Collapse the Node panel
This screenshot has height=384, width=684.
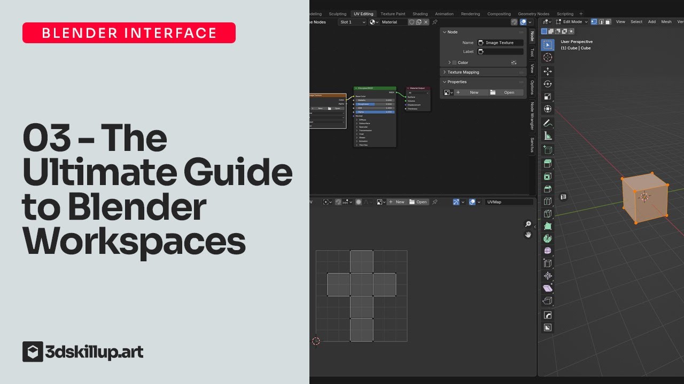(x=444, y=32)
